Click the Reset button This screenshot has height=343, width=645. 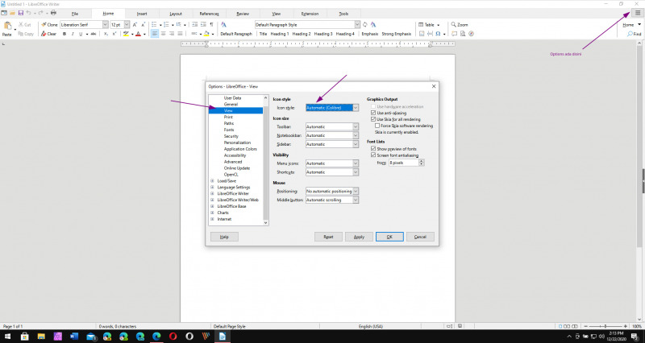[x=328, y=237]
